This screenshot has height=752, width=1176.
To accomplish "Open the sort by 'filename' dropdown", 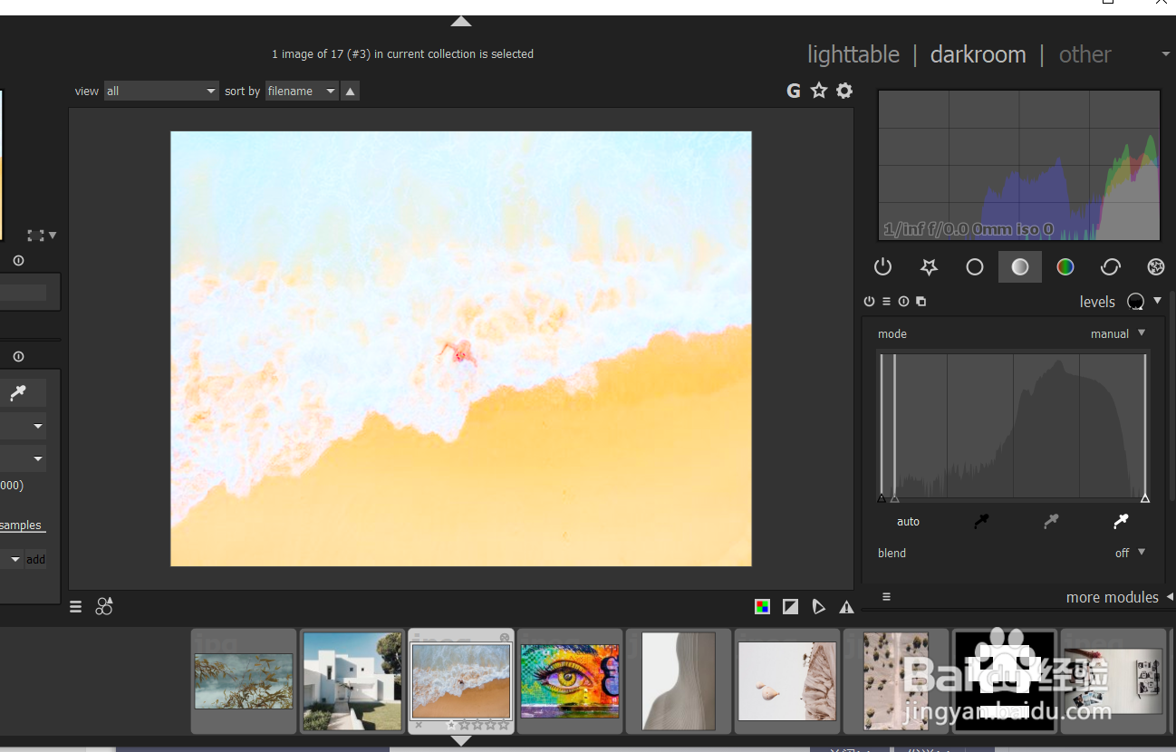I will point(302,91).
